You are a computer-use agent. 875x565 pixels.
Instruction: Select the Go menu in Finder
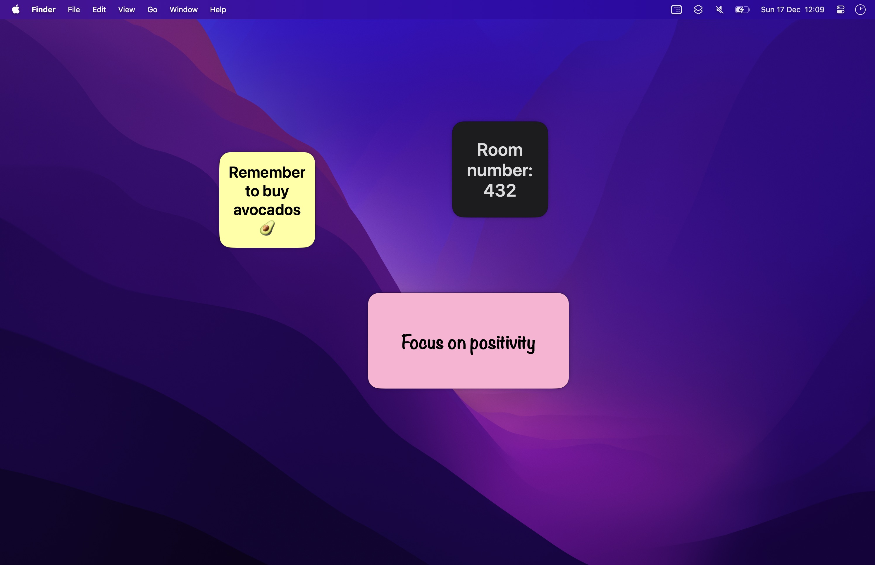(152, 10)
